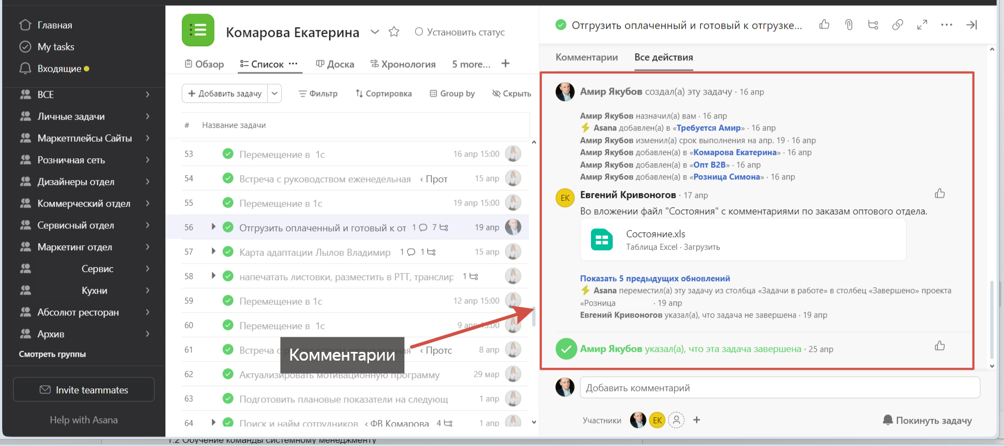Star the Комарова Екатерина project
Viewport: 1004px width, 446px height.
tap(394, 32)
